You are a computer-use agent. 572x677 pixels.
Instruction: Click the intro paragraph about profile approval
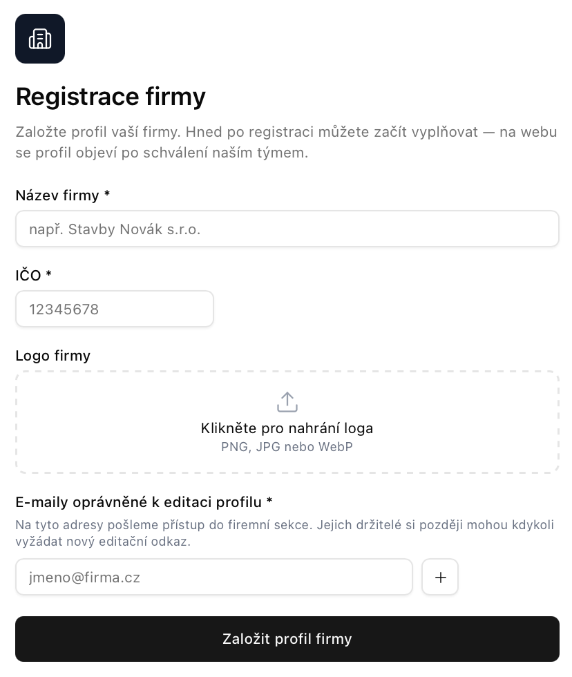(286, 142)
